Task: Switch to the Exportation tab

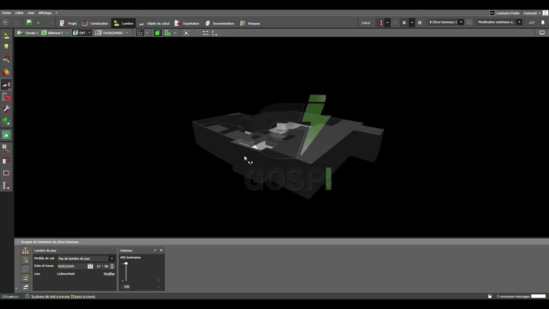Action: [x=187, y=23]
